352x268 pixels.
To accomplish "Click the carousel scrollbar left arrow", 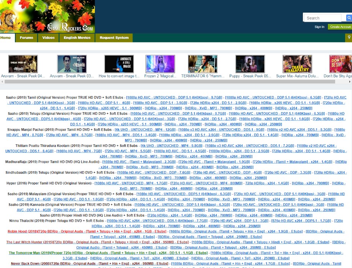I will click(2, 82).
